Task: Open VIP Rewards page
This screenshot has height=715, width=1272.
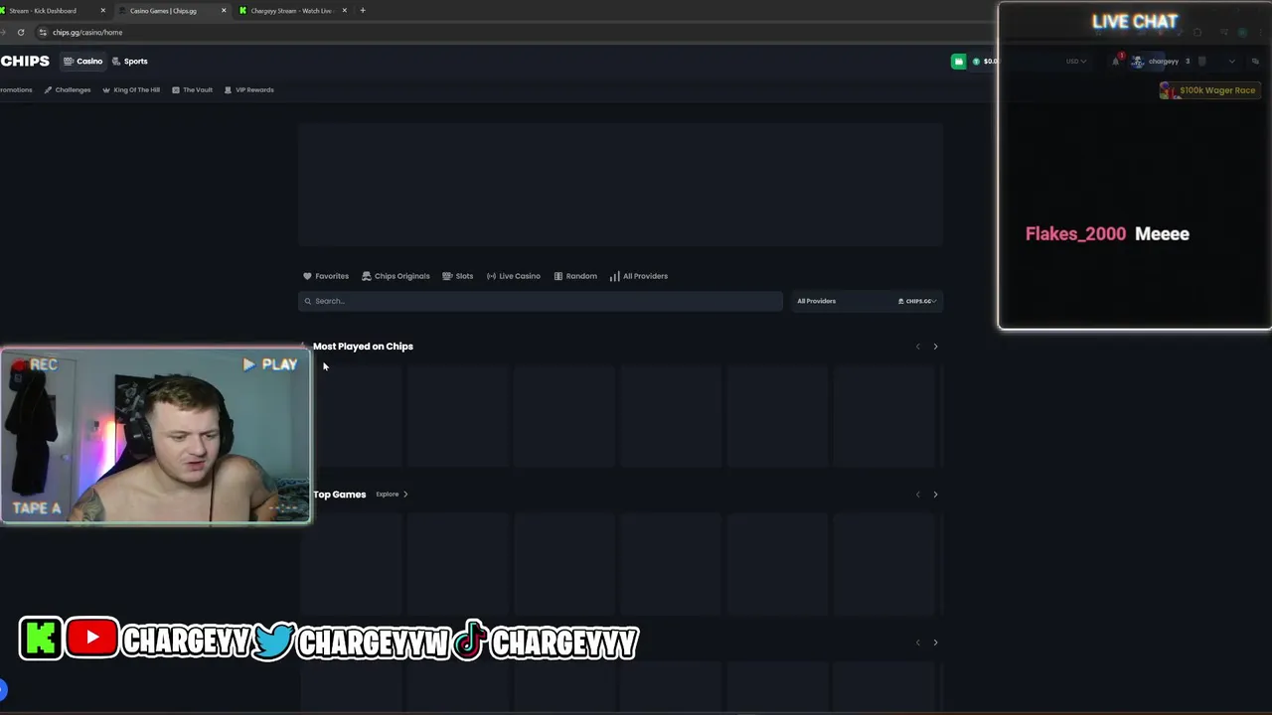Action: coord(248,90)
